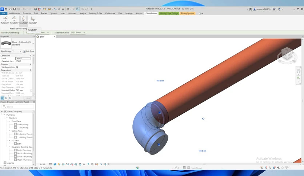Switch to the Piping Systems tab
The image size is (304, 176).
pyautogui.click(x=188, y=13)
